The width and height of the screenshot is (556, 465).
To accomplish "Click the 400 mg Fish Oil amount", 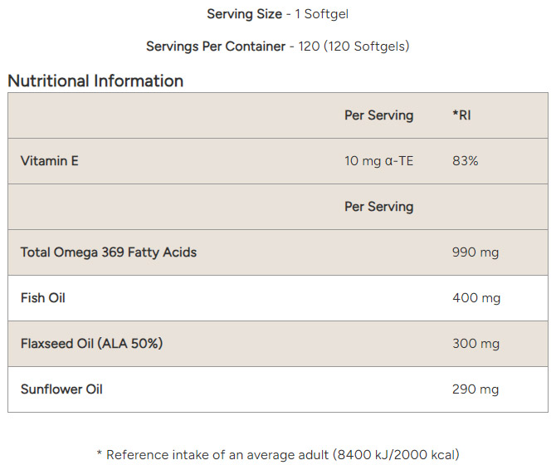I will [476, 298].
